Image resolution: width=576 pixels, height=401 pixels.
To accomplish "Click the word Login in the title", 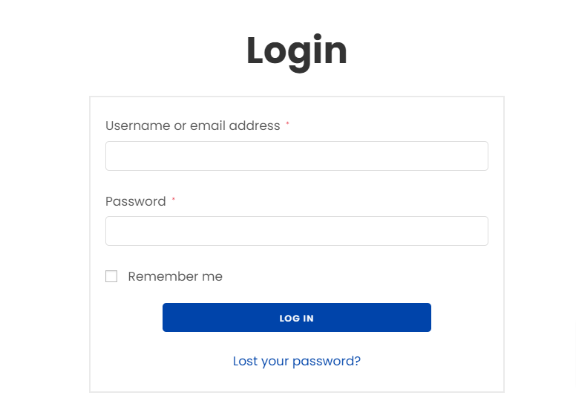I will (x=296, y=50).
